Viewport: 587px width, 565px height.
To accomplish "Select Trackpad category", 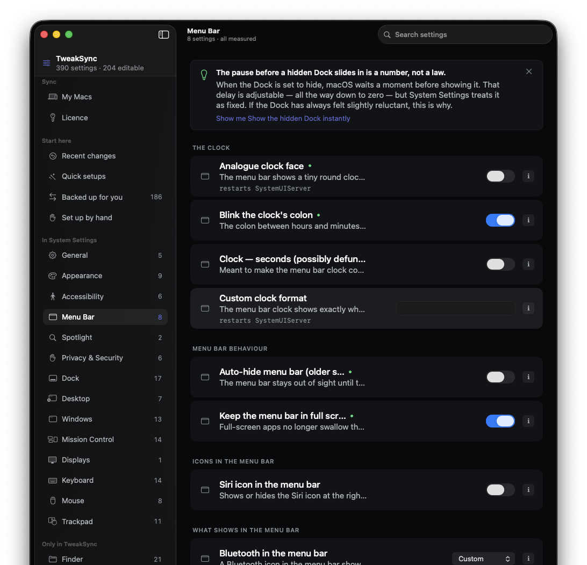I will click(x=105, y=521).
